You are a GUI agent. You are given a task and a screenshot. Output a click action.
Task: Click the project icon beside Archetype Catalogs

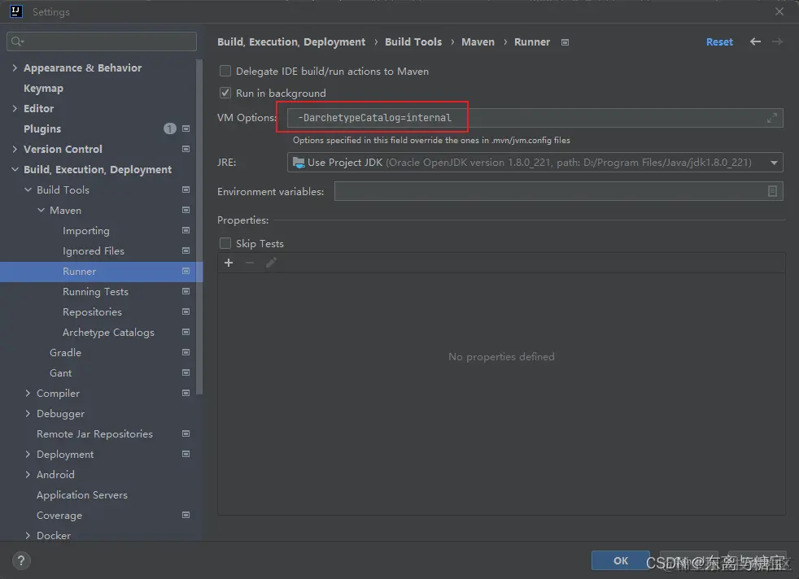point(186,333)
